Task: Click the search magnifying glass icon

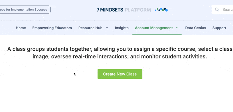Action: pos(217,10)
